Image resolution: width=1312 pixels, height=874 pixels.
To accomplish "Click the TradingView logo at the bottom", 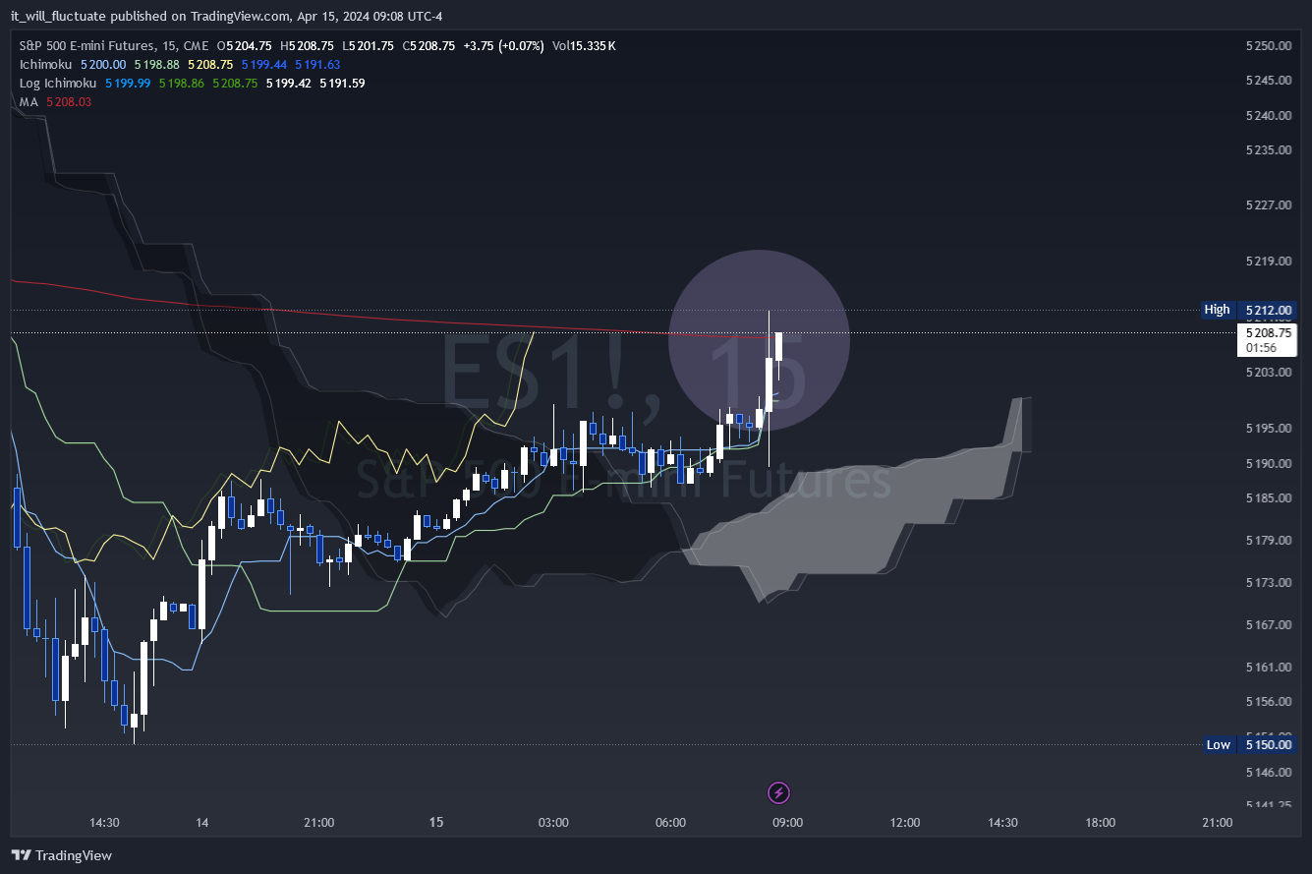I will pos(62,855).
